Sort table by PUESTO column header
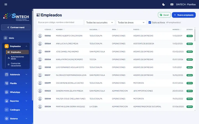 click(x=137, y=29)
